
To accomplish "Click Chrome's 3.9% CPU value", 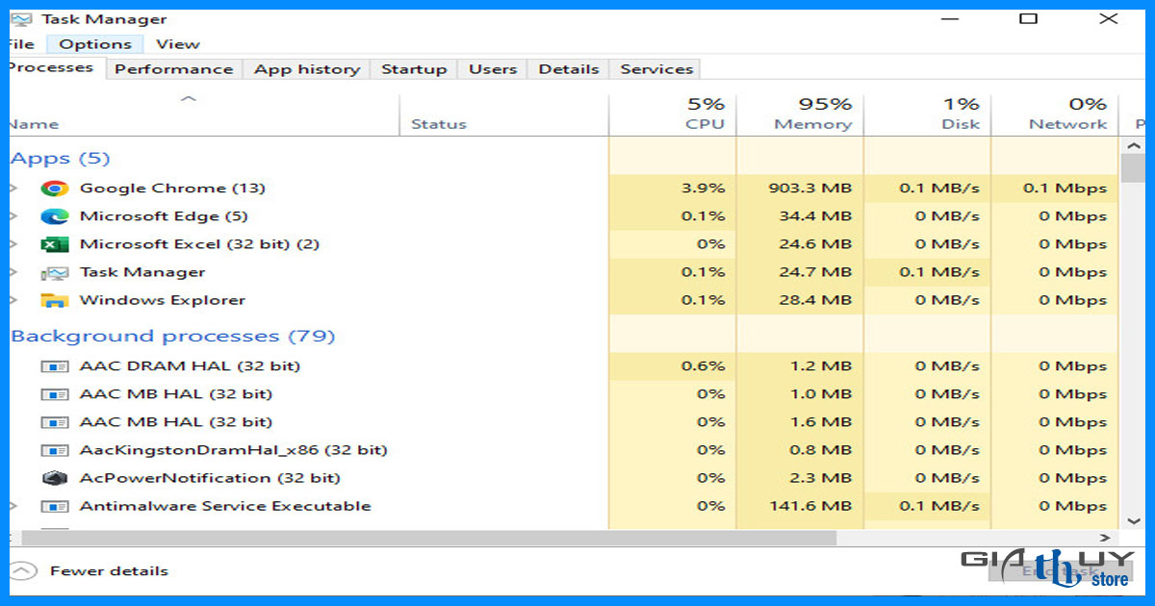I will (703, 189).
